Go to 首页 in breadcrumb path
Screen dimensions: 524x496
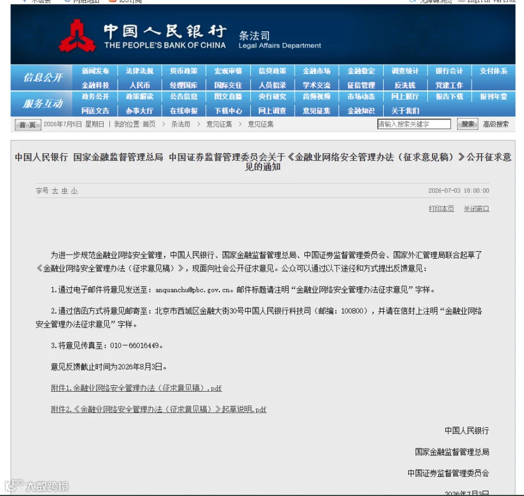coord(149,124)
